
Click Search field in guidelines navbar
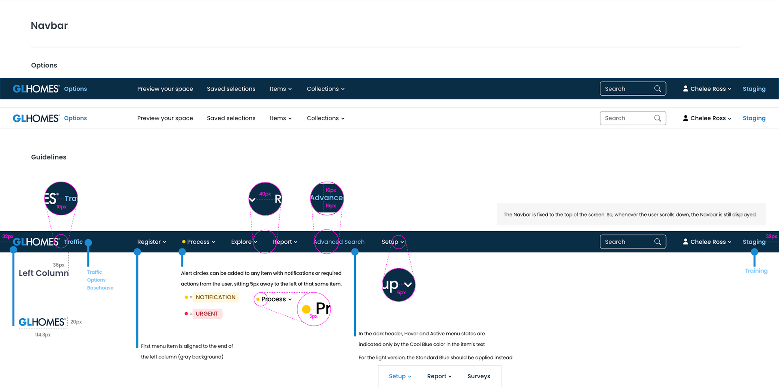(633, 242)
